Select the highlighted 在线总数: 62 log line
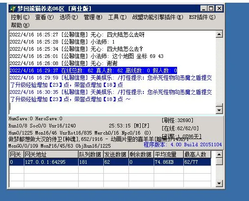 [93, 70]
